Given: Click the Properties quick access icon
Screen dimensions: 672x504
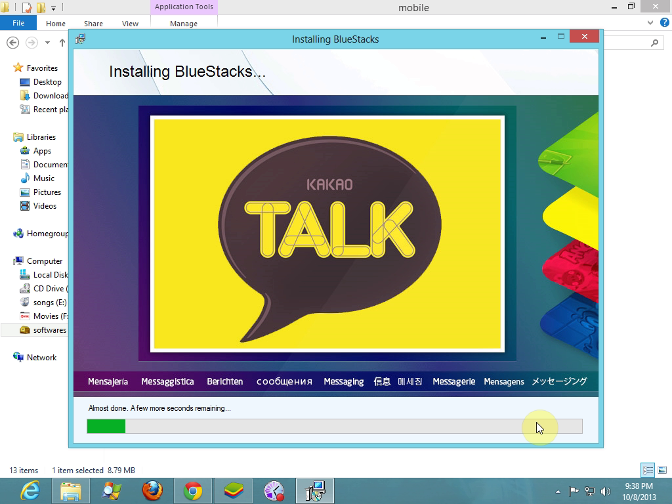Looking at the screenshot, I should tap(26, 7).
